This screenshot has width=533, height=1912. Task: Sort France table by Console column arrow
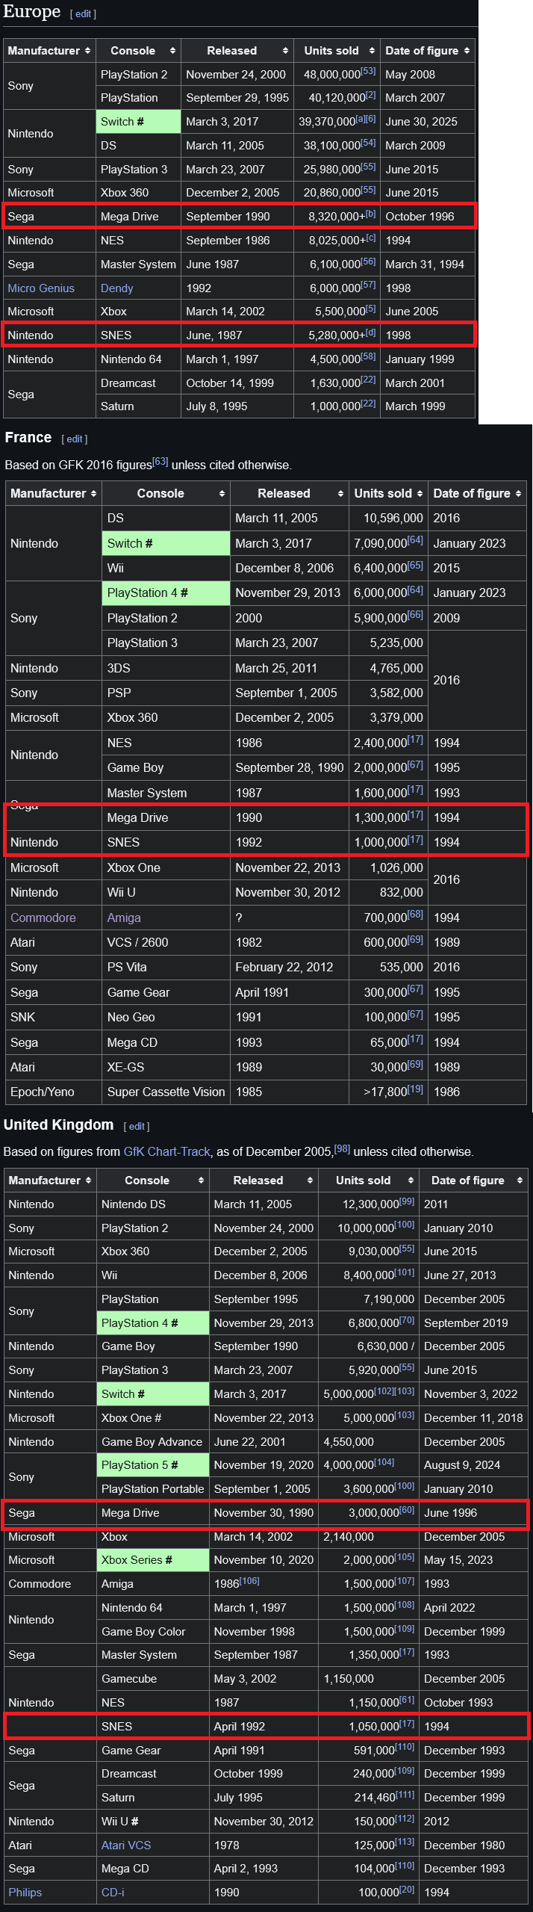coord(222,494)
